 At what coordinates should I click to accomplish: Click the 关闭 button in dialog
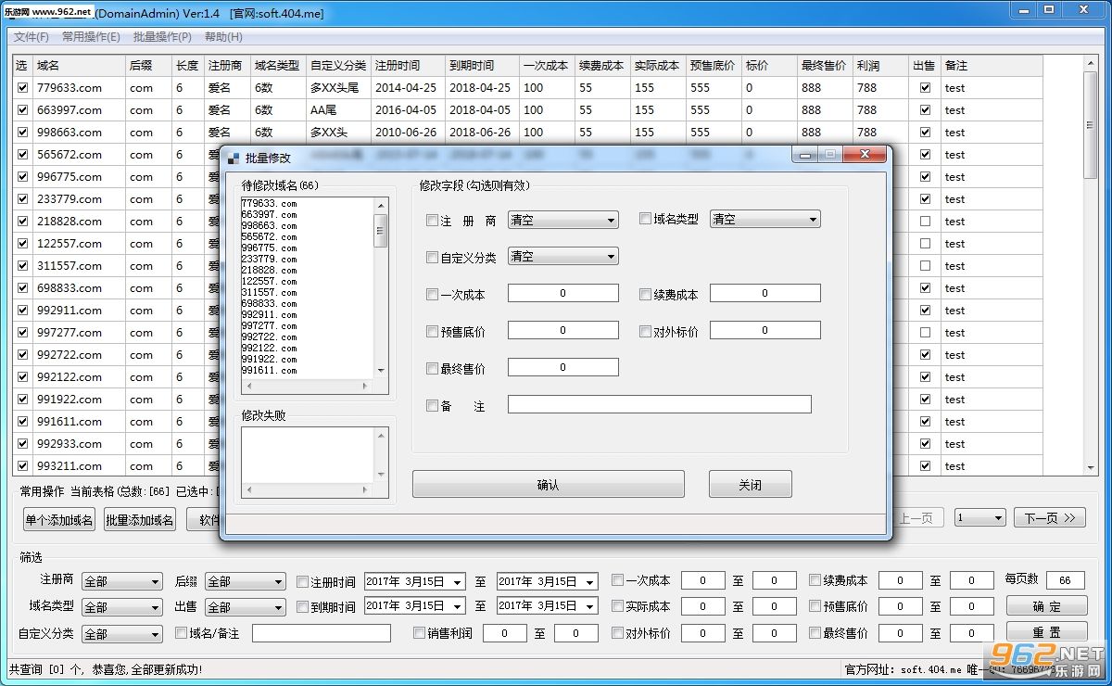click(751, 485)
